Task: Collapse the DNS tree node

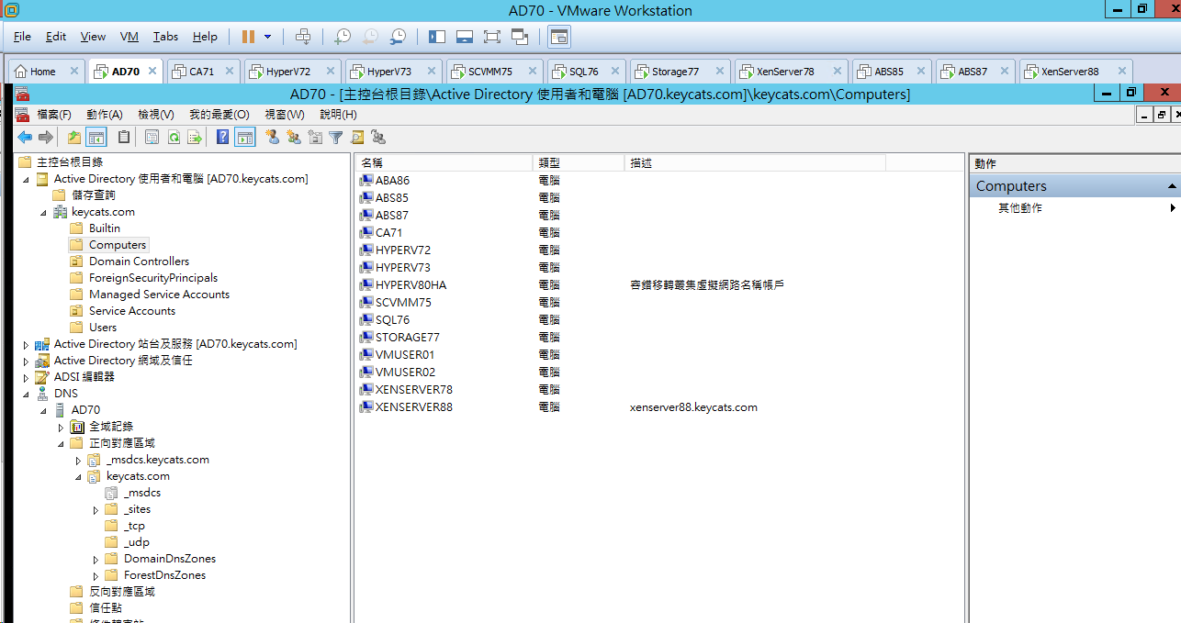Action: (26, 394)
